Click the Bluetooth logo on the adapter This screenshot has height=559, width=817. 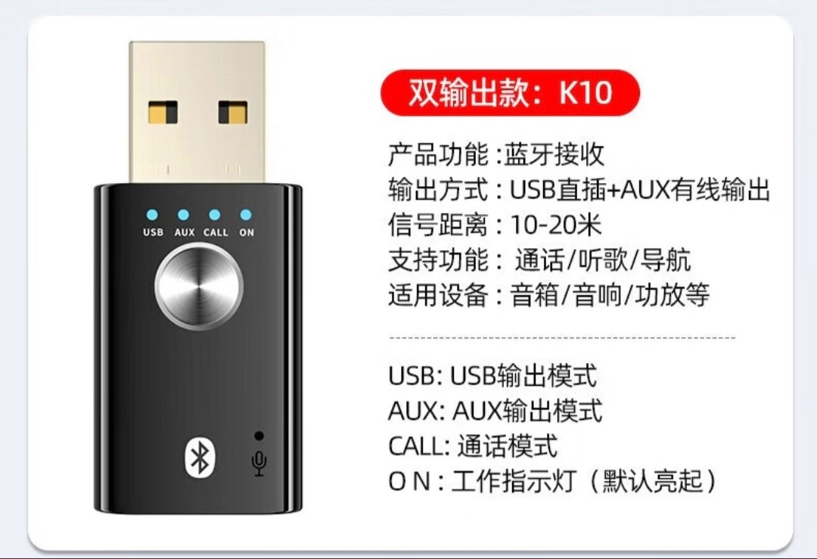(x=200, y=457)
